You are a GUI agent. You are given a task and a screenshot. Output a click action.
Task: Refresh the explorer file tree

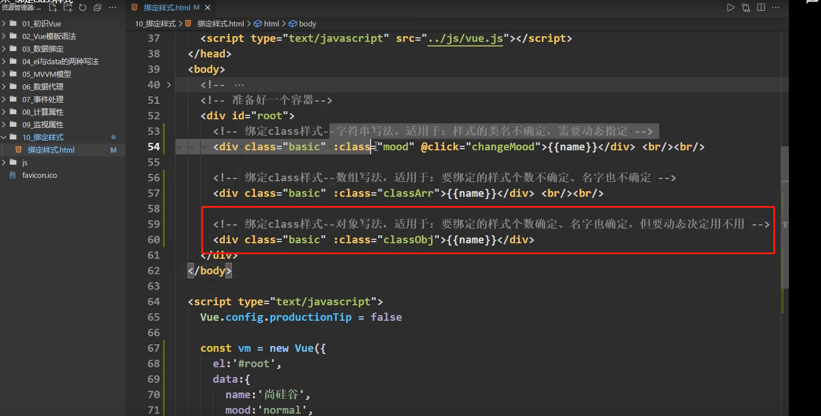point(83,8)
